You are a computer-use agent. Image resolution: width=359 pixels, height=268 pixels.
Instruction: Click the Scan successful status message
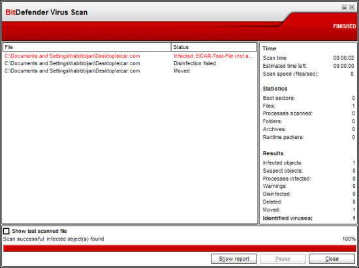point(54,239)
